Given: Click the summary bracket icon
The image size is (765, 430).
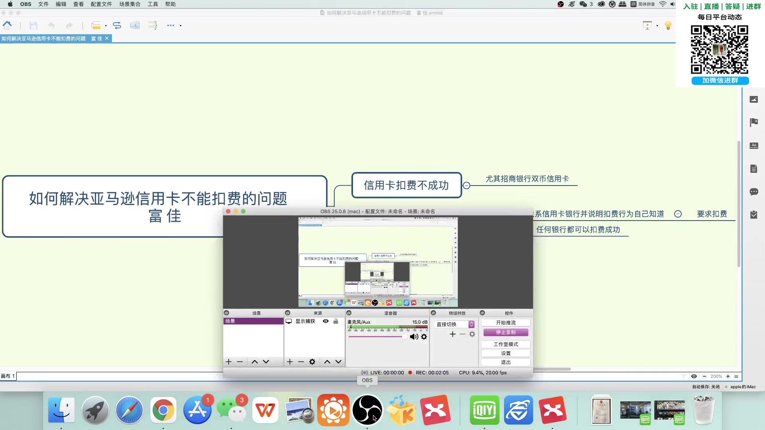Looking at the screenshot, I should [x=153, y=25].
